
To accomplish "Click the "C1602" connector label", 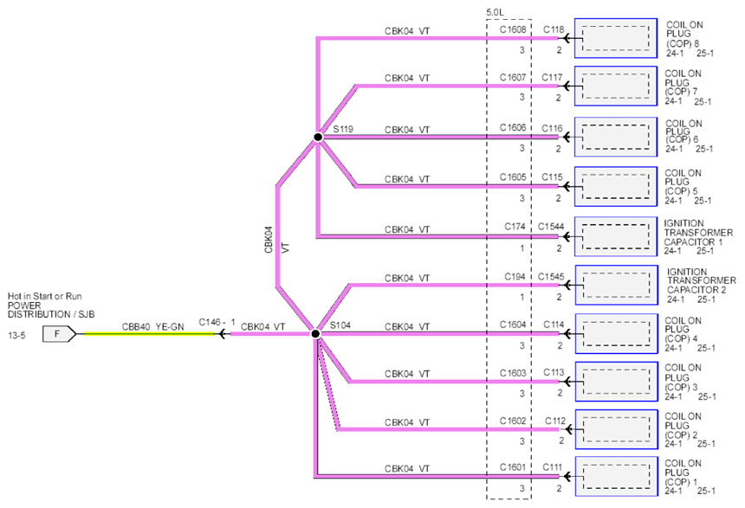I will tap(513, 421).
